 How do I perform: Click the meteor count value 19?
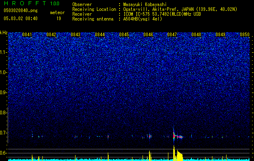(59, 19)
